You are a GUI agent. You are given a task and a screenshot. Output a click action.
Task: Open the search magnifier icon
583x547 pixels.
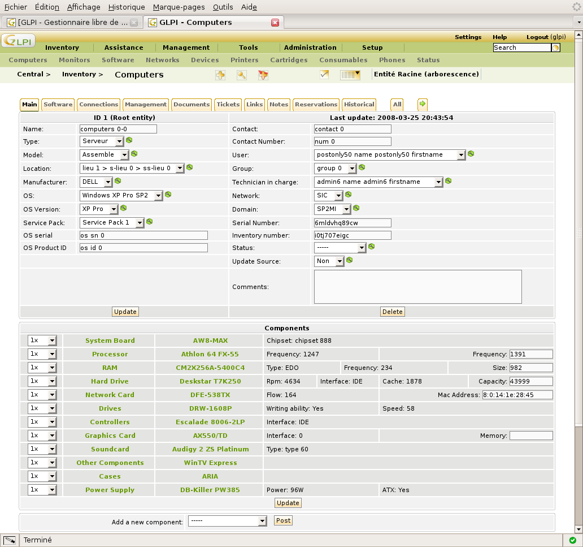pyautogui.click(x=242, y=75)
